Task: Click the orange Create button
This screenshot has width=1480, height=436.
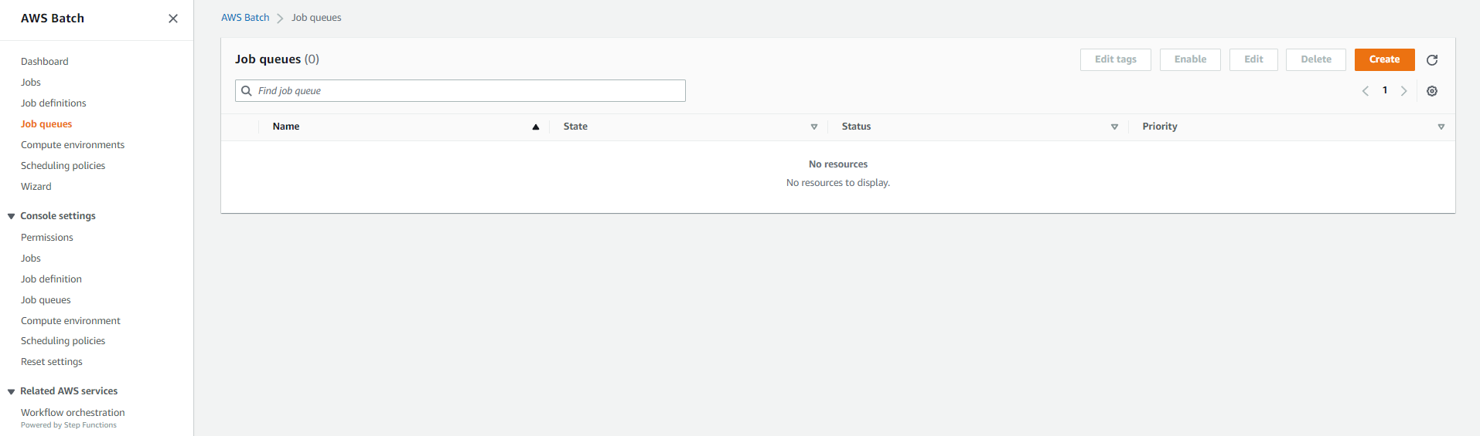Action: (1384, 59)
